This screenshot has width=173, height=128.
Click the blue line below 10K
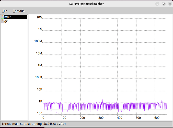[105, 93]
